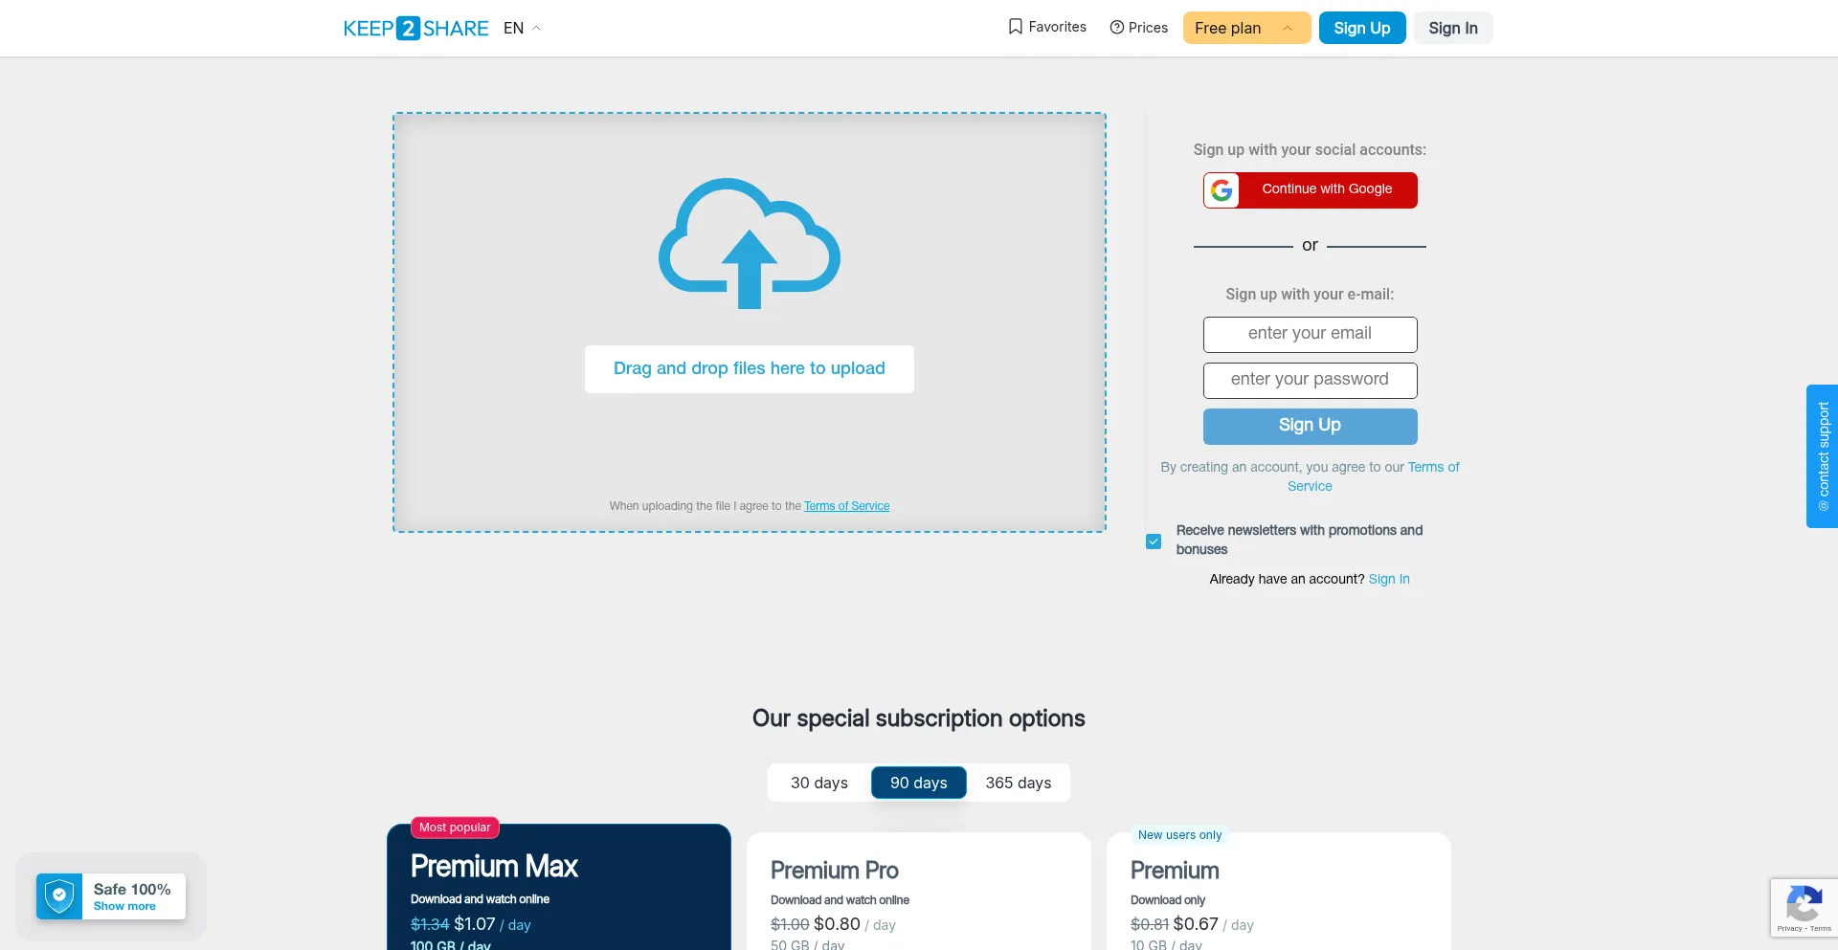Click the blue Sign Up form button
Image resolution: width=1838 pixels, height=950 pixels.
coord(1310,426)
